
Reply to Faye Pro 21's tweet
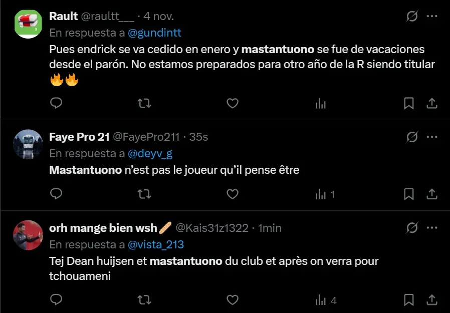click(x=56, y=194)
